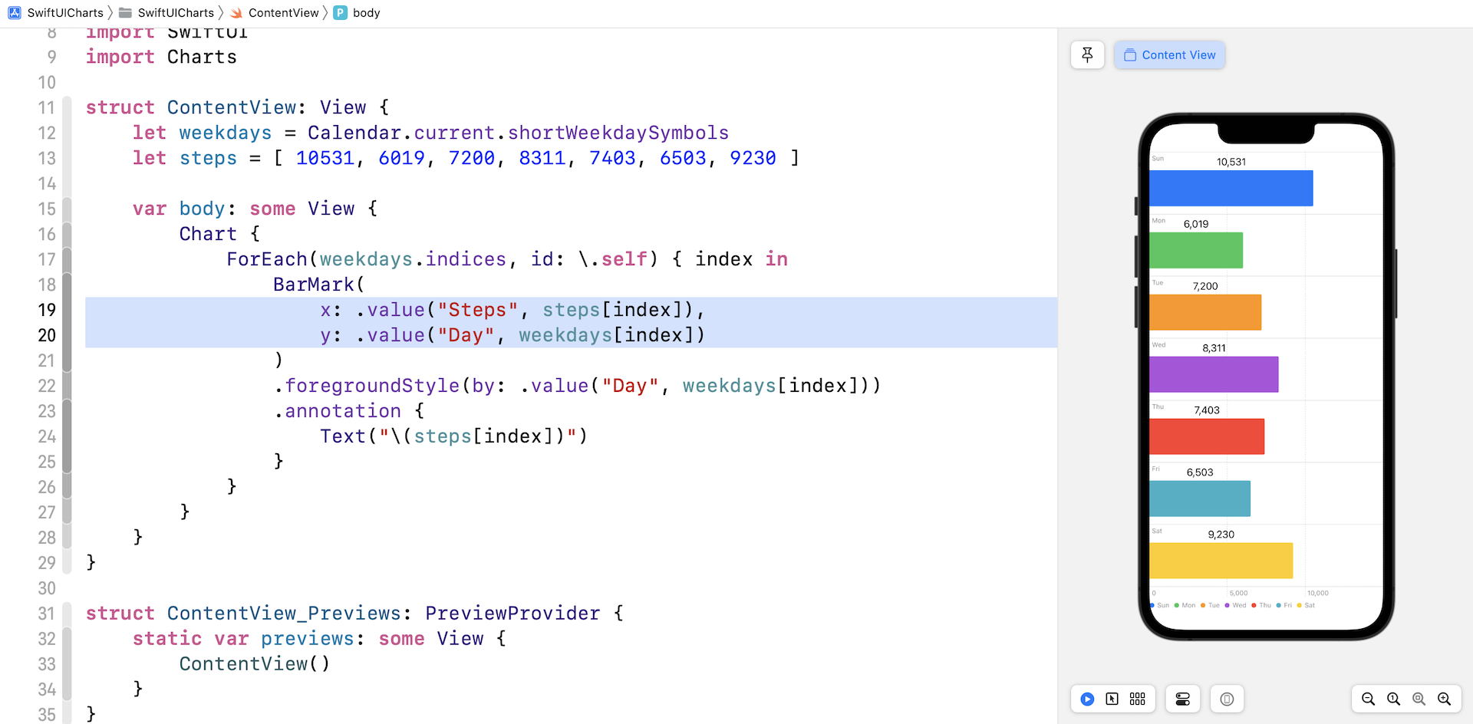Open ContentView file breadcrumb menu
Viewport: 1473px width, 724px height.
pos(275,12)
